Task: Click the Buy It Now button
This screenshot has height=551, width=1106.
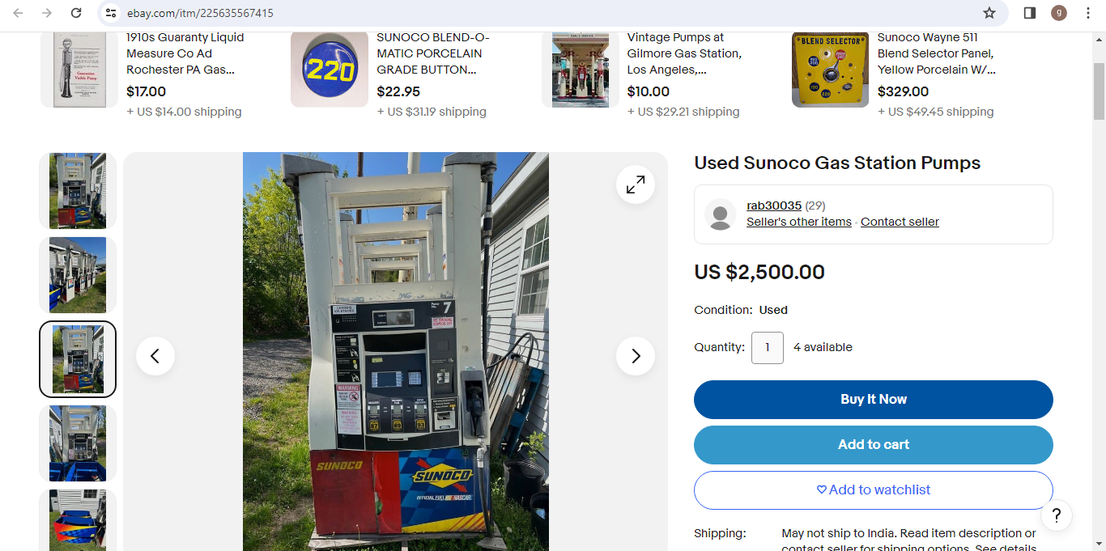Action: click(874, 400)
